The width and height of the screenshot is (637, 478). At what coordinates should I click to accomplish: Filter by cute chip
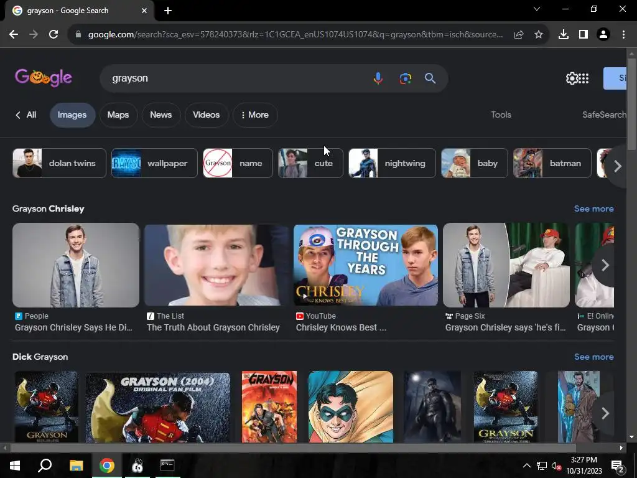(311, 163)
